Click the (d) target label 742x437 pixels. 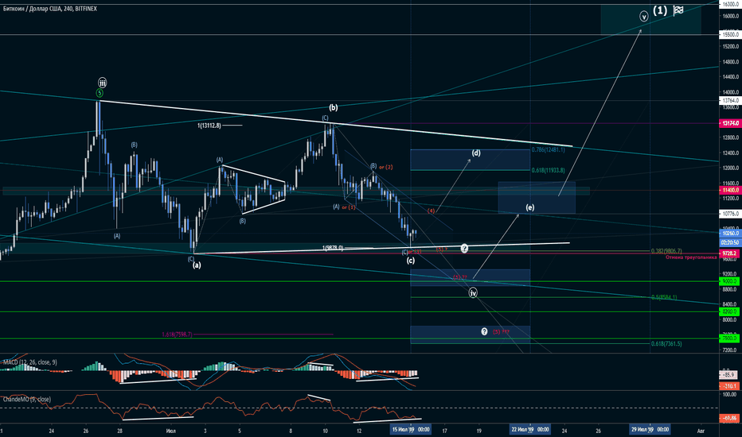pos(476,153)
